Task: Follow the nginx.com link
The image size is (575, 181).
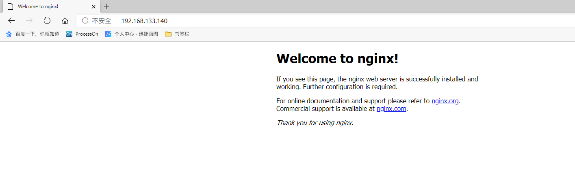Action: 391,109
